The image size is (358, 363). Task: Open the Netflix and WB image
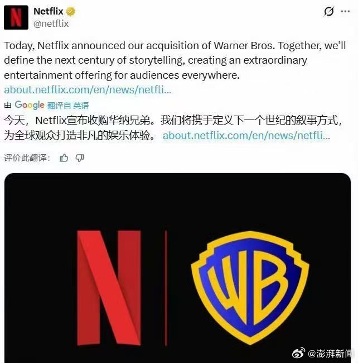(x=177, y=268)
